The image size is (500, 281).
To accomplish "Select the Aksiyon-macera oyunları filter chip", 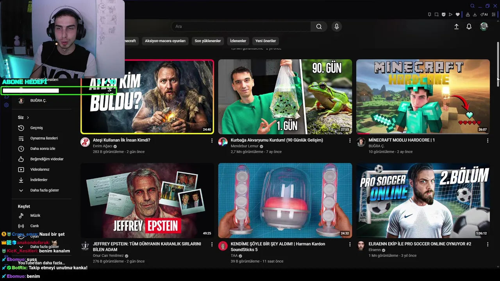I will pyautogui.click(x=165, y=41).
